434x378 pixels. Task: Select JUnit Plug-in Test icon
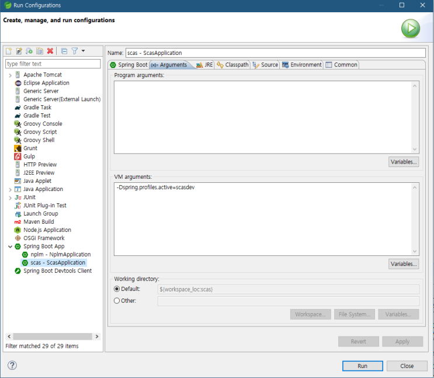point(18,206)
